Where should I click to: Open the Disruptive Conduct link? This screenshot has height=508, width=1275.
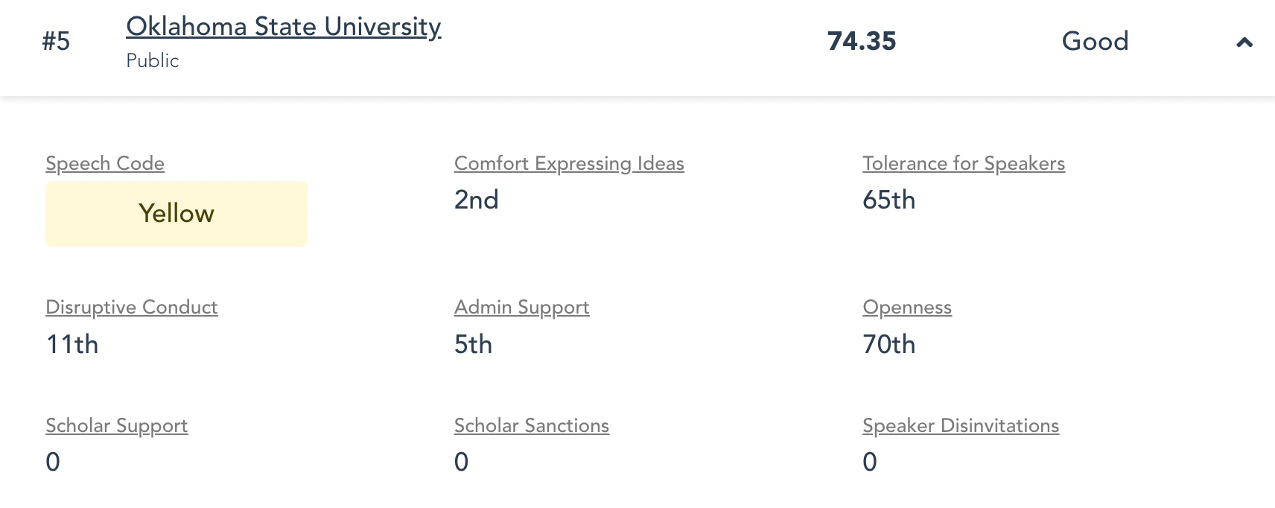132,307
